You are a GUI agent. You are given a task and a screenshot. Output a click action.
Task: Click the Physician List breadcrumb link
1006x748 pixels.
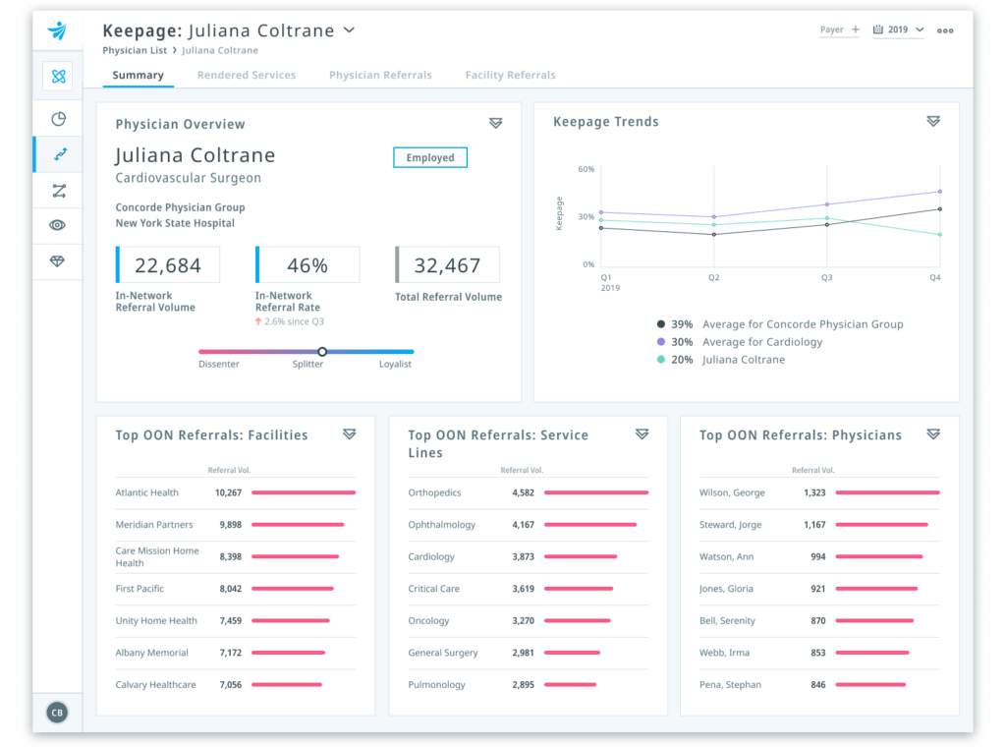coord(134,49)
